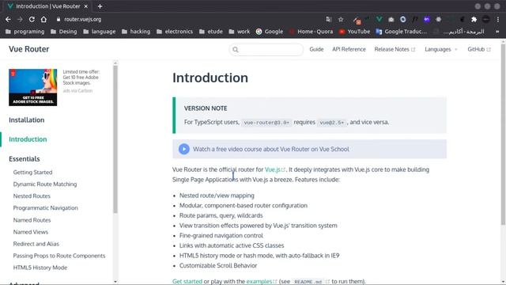Image resolution: width=506 pixels, height=285 pixels.
Task: Open the language bookmarks folder
Action: click(x=100, y=32)
